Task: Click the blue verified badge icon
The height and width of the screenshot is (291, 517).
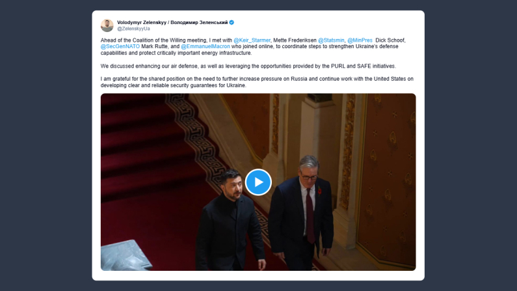Action: point(232,22)
